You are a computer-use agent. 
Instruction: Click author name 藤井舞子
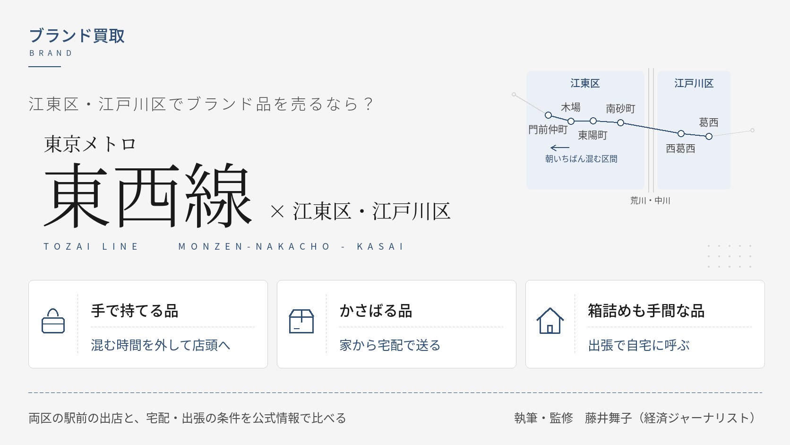point(608,418)
